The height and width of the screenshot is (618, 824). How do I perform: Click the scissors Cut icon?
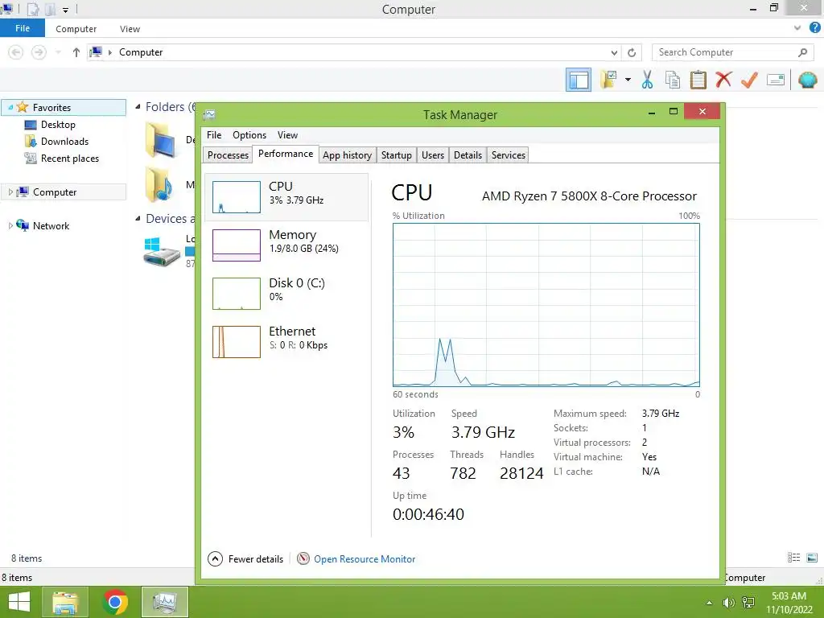tap(647, 80)
